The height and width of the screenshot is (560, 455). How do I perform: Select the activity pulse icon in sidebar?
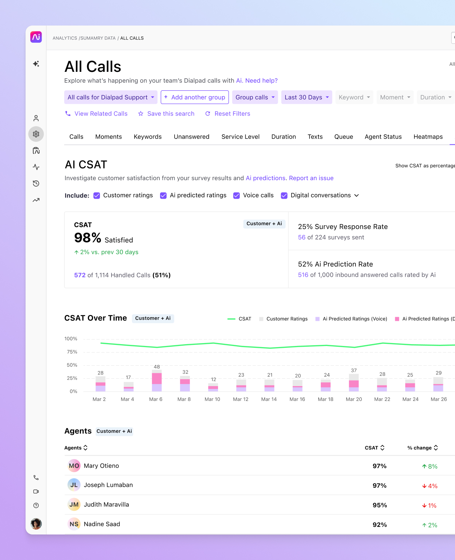(x=36, y=167)
